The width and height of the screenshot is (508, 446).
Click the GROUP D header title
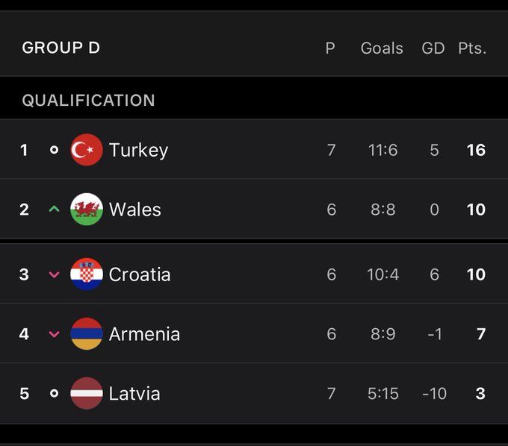[61, 48]
